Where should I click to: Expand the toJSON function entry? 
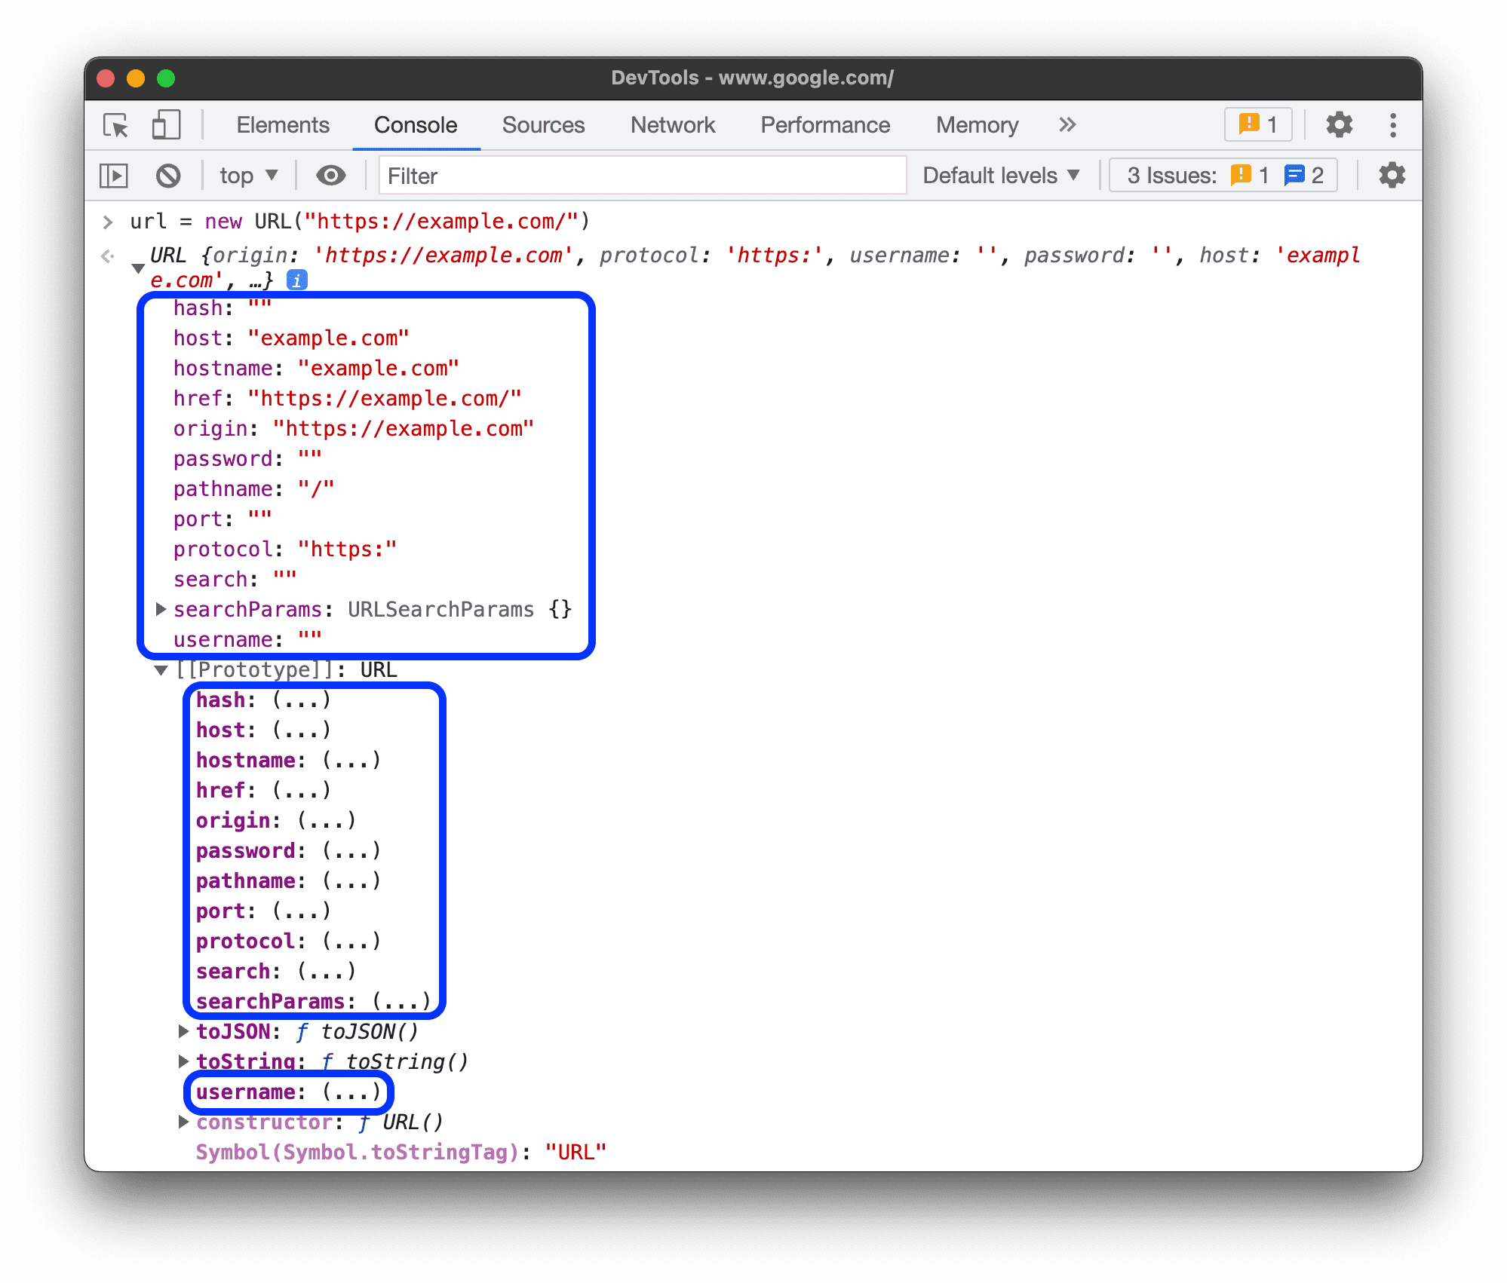[183, 1031]
